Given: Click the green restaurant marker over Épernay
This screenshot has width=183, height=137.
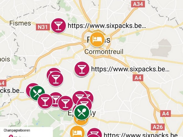Looking at the screenshot, I should (x=82, y=113).
